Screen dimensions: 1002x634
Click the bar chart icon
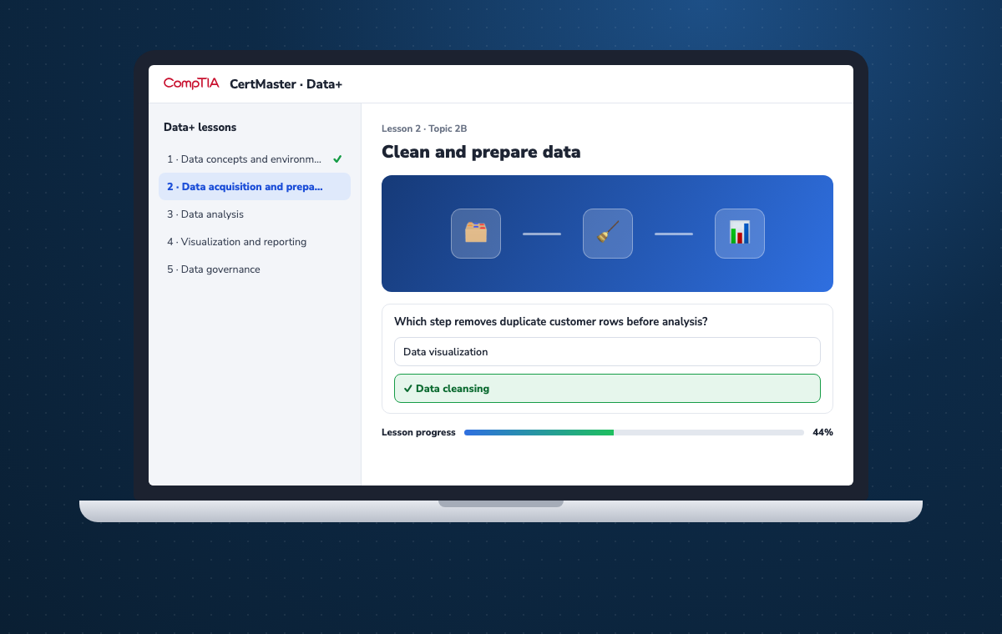tap(740, 234)
